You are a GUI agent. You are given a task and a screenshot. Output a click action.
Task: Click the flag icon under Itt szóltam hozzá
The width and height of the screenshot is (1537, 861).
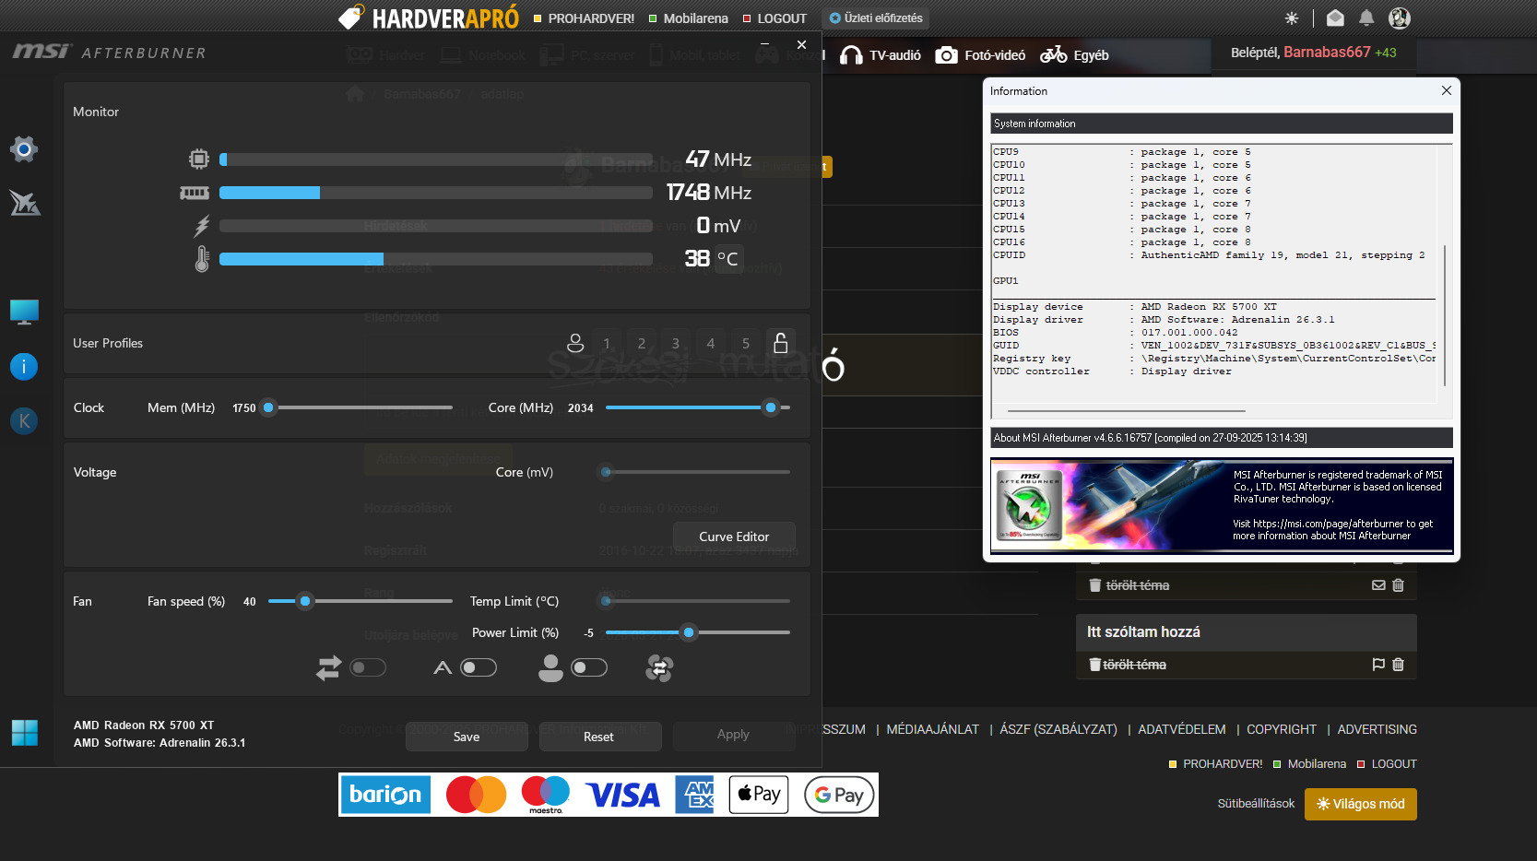click(1378, 665)
